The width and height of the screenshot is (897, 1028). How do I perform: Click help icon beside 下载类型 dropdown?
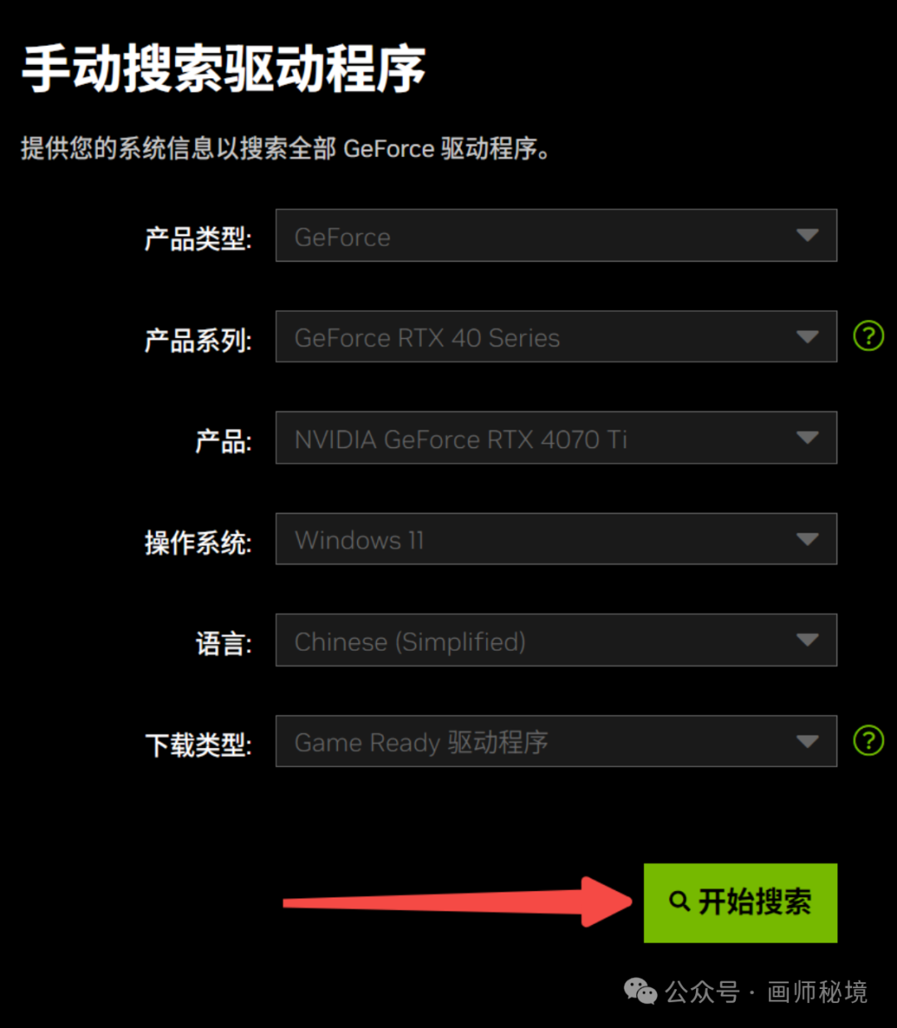coord(869,740)
